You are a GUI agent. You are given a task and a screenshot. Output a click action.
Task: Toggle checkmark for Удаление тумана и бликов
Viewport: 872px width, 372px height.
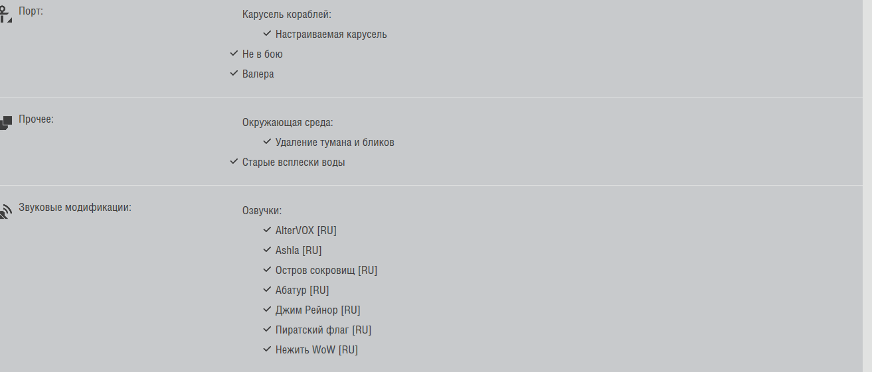click(x=267, y=142)
